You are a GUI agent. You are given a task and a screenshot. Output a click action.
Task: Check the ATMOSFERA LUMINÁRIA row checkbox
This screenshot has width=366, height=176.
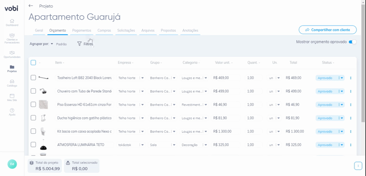pyautogui.click(x=34, y=145)
